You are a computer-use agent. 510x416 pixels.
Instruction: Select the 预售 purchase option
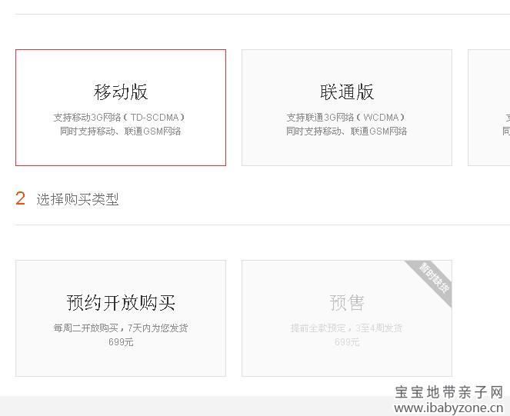point(347,318)
